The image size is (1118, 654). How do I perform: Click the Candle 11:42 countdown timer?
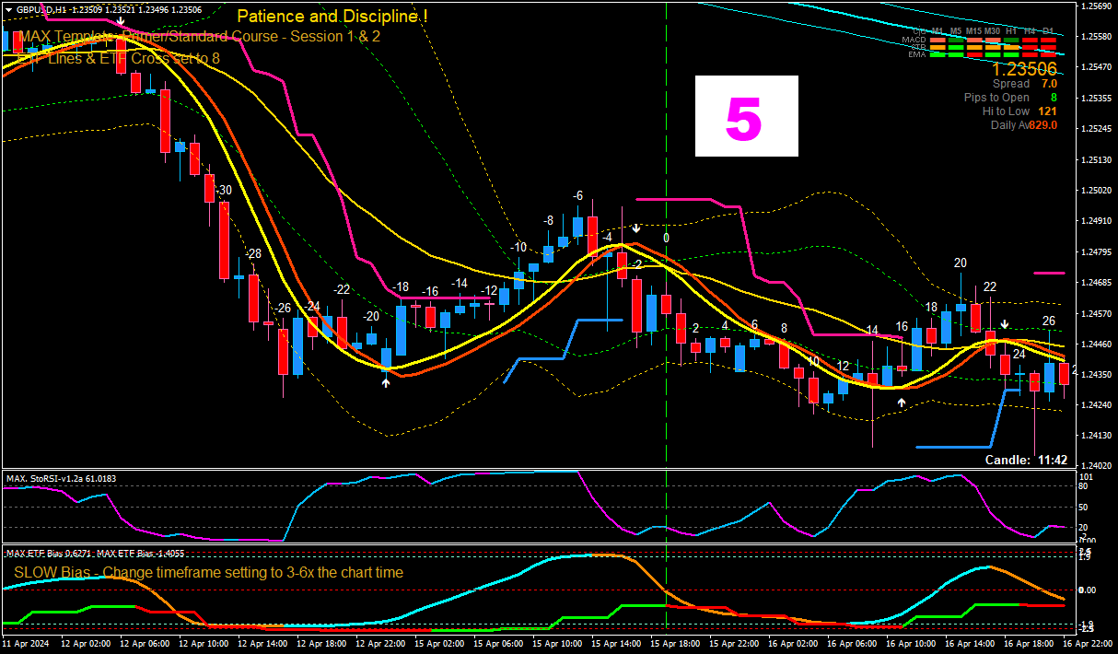pos(1026,460)
